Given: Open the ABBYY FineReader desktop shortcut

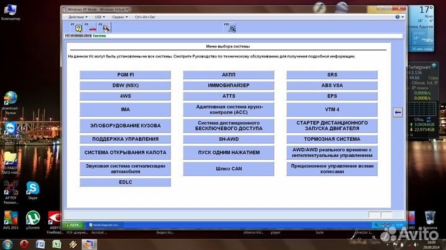Looking at the screenshot, I should coord(55,222).
